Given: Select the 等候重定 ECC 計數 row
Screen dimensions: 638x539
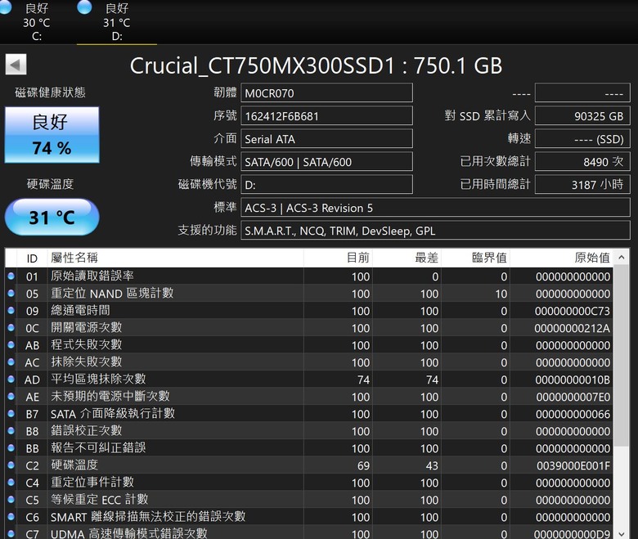Looking at the screenshot, I should point(309,500).
